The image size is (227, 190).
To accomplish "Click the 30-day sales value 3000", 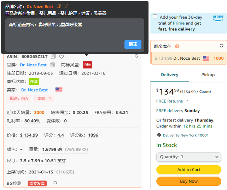I will pos(39,113).
